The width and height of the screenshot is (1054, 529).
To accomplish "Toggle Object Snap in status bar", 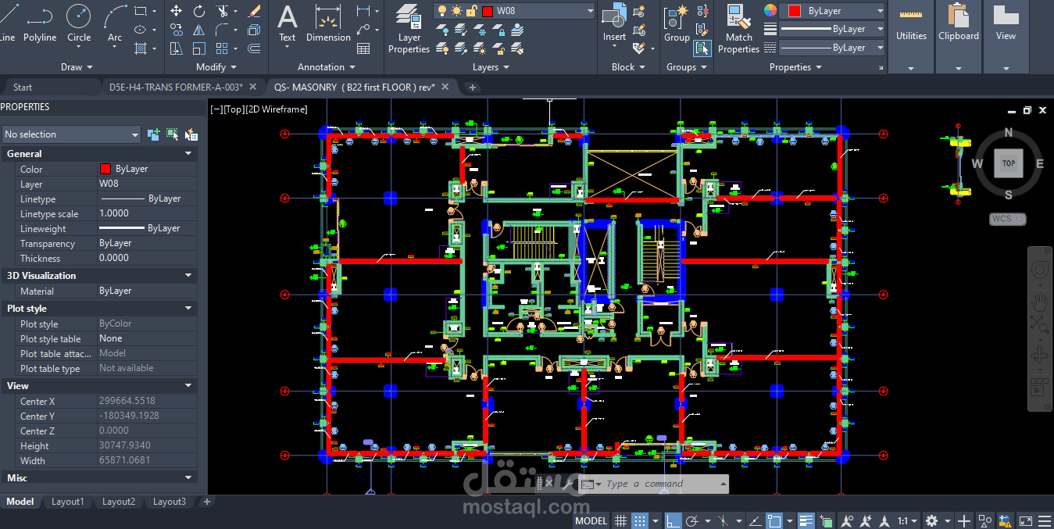I will click(x=774, y=520).
